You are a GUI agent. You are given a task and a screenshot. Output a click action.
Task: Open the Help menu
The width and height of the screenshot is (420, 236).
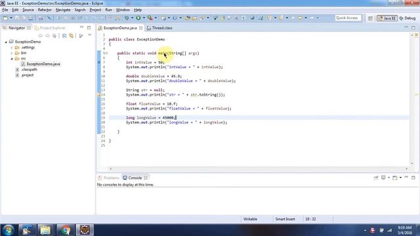click(x=138, y=10)
